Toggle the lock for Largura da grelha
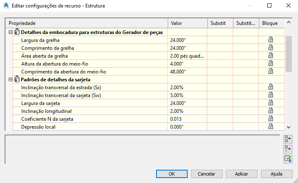This screenshot has width=298, height=183. [271, 40]
